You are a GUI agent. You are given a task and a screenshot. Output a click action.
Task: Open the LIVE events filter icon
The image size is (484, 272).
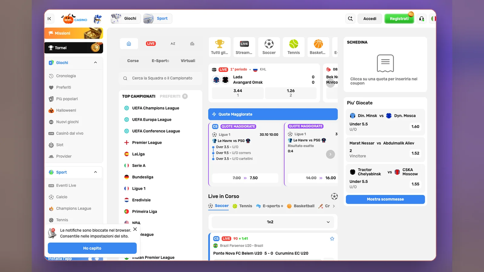[151, 44]
